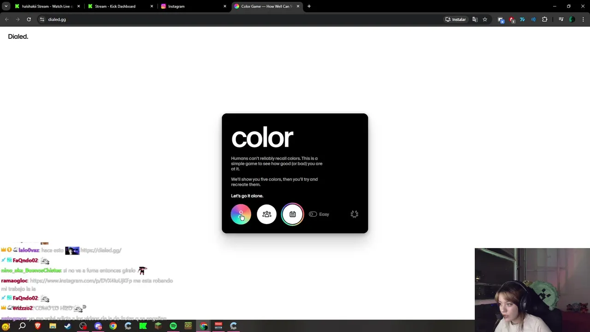Open the media controls music icon
Viewport: 590px width, 332px height.
tap(561, 19)
